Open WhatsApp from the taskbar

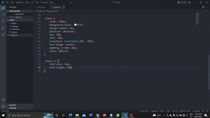[118, 115]
